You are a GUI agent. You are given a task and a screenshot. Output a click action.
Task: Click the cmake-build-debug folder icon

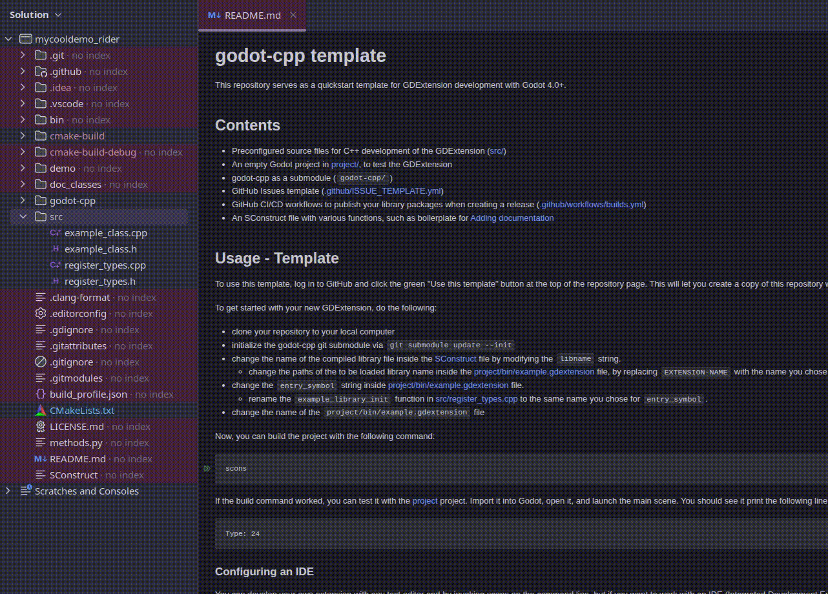(40, 152)
